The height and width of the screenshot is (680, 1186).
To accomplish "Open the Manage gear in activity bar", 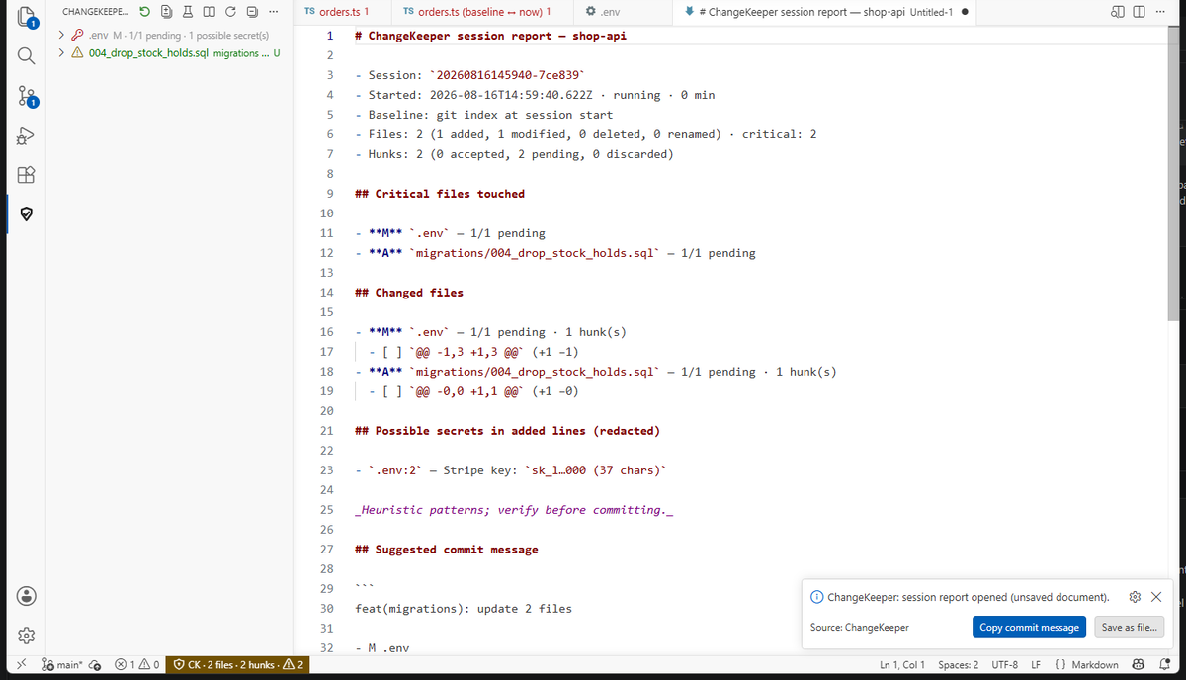I will click(27, 637).
